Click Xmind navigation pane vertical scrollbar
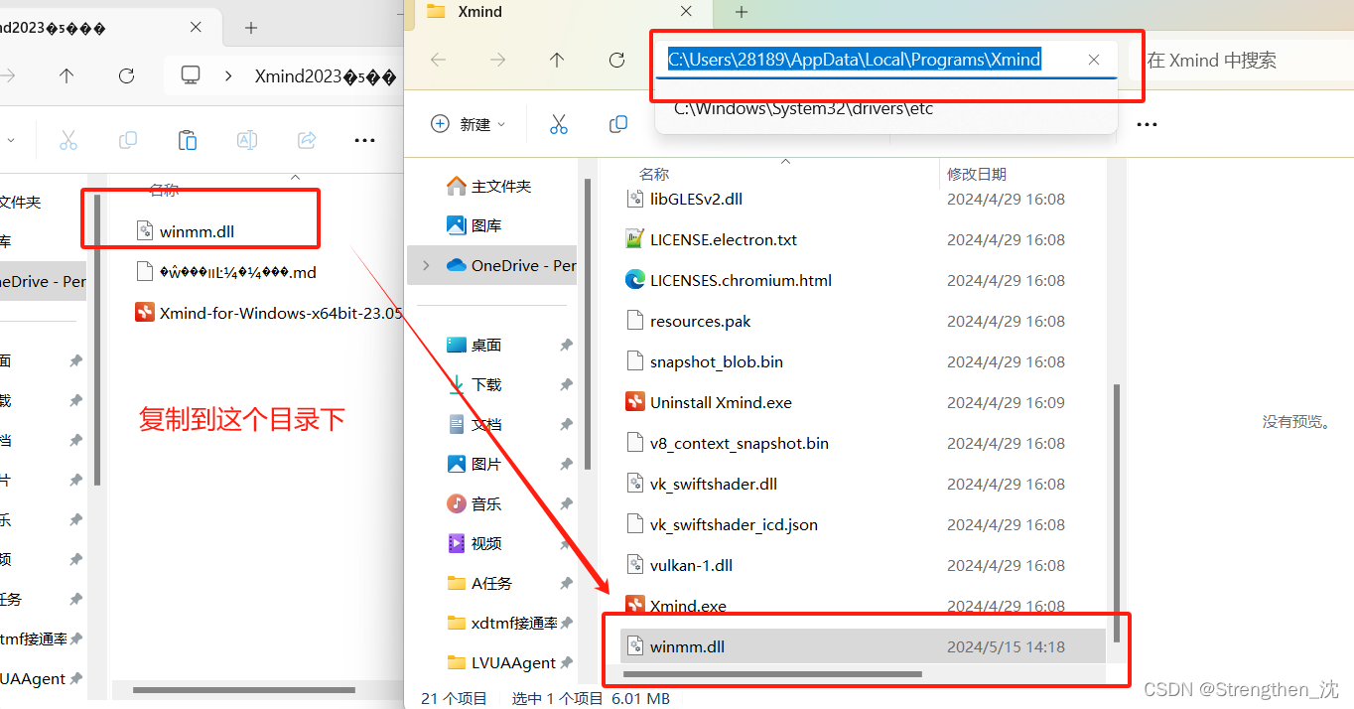The height and width of the screenshot is (709, 1354). [x=588, y=323]
